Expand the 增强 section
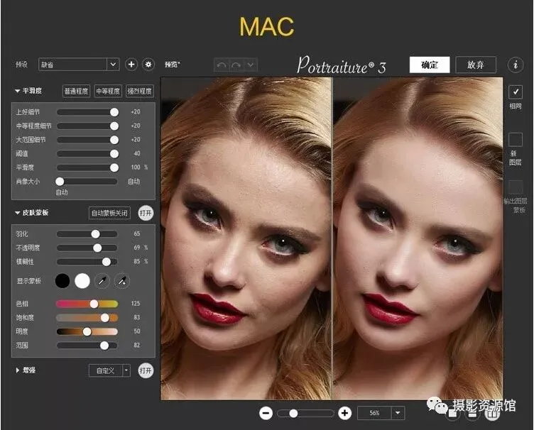The height and width of the screenshot is (430, 534). click(17, 370)
